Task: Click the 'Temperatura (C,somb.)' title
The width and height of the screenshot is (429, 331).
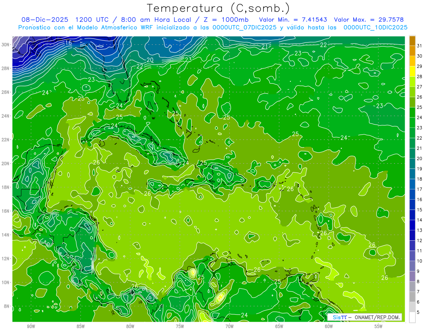Action: (219, 8)
